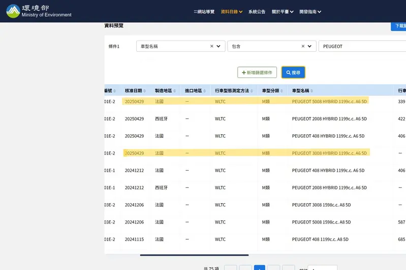This screenshot has width=406, height=270.
Task: Click the 新增篩選條件 button
Action: pos(257,72)
